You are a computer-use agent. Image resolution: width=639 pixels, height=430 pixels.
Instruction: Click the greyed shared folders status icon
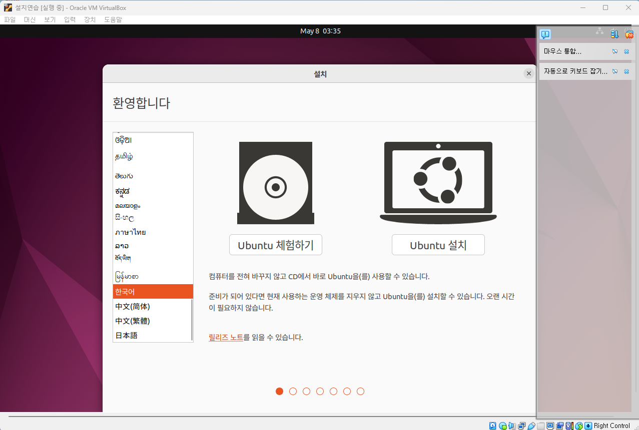click(x=541, y=426)
